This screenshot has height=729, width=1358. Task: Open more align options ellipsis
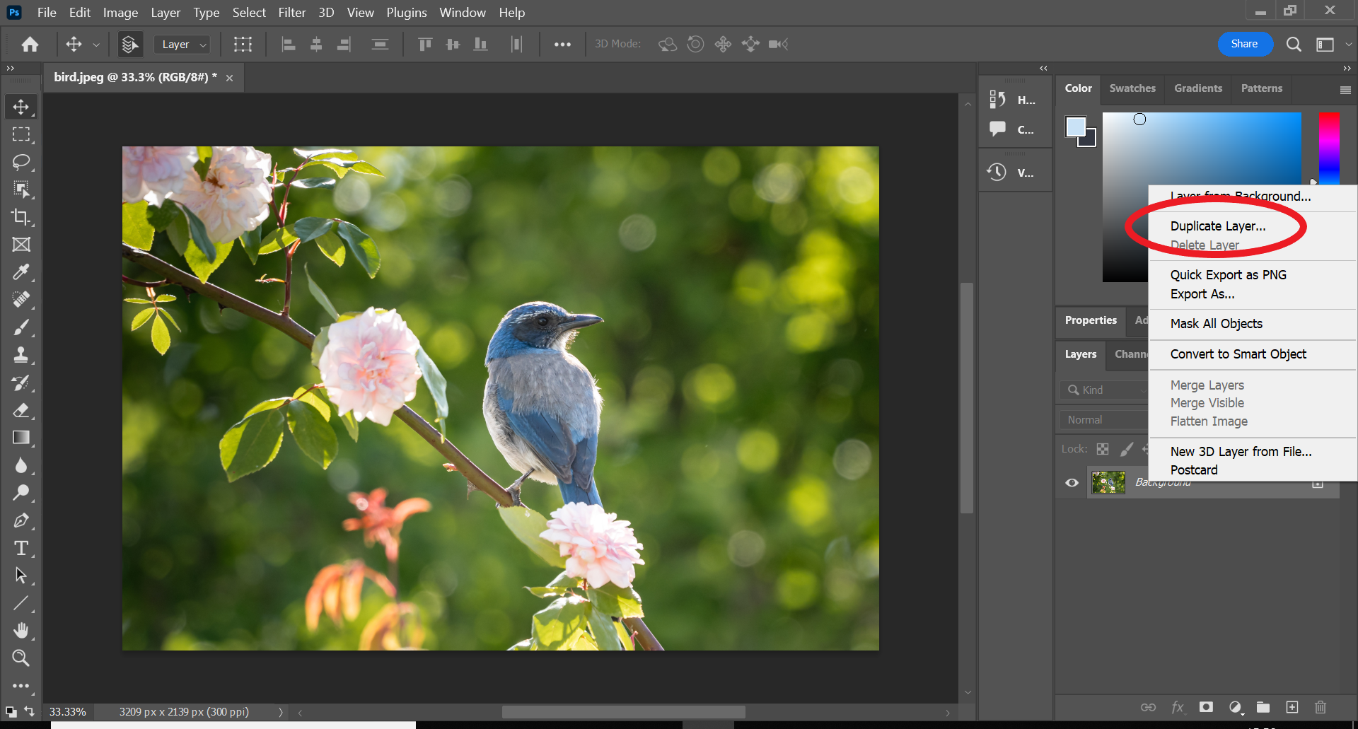tap(562, 45)
